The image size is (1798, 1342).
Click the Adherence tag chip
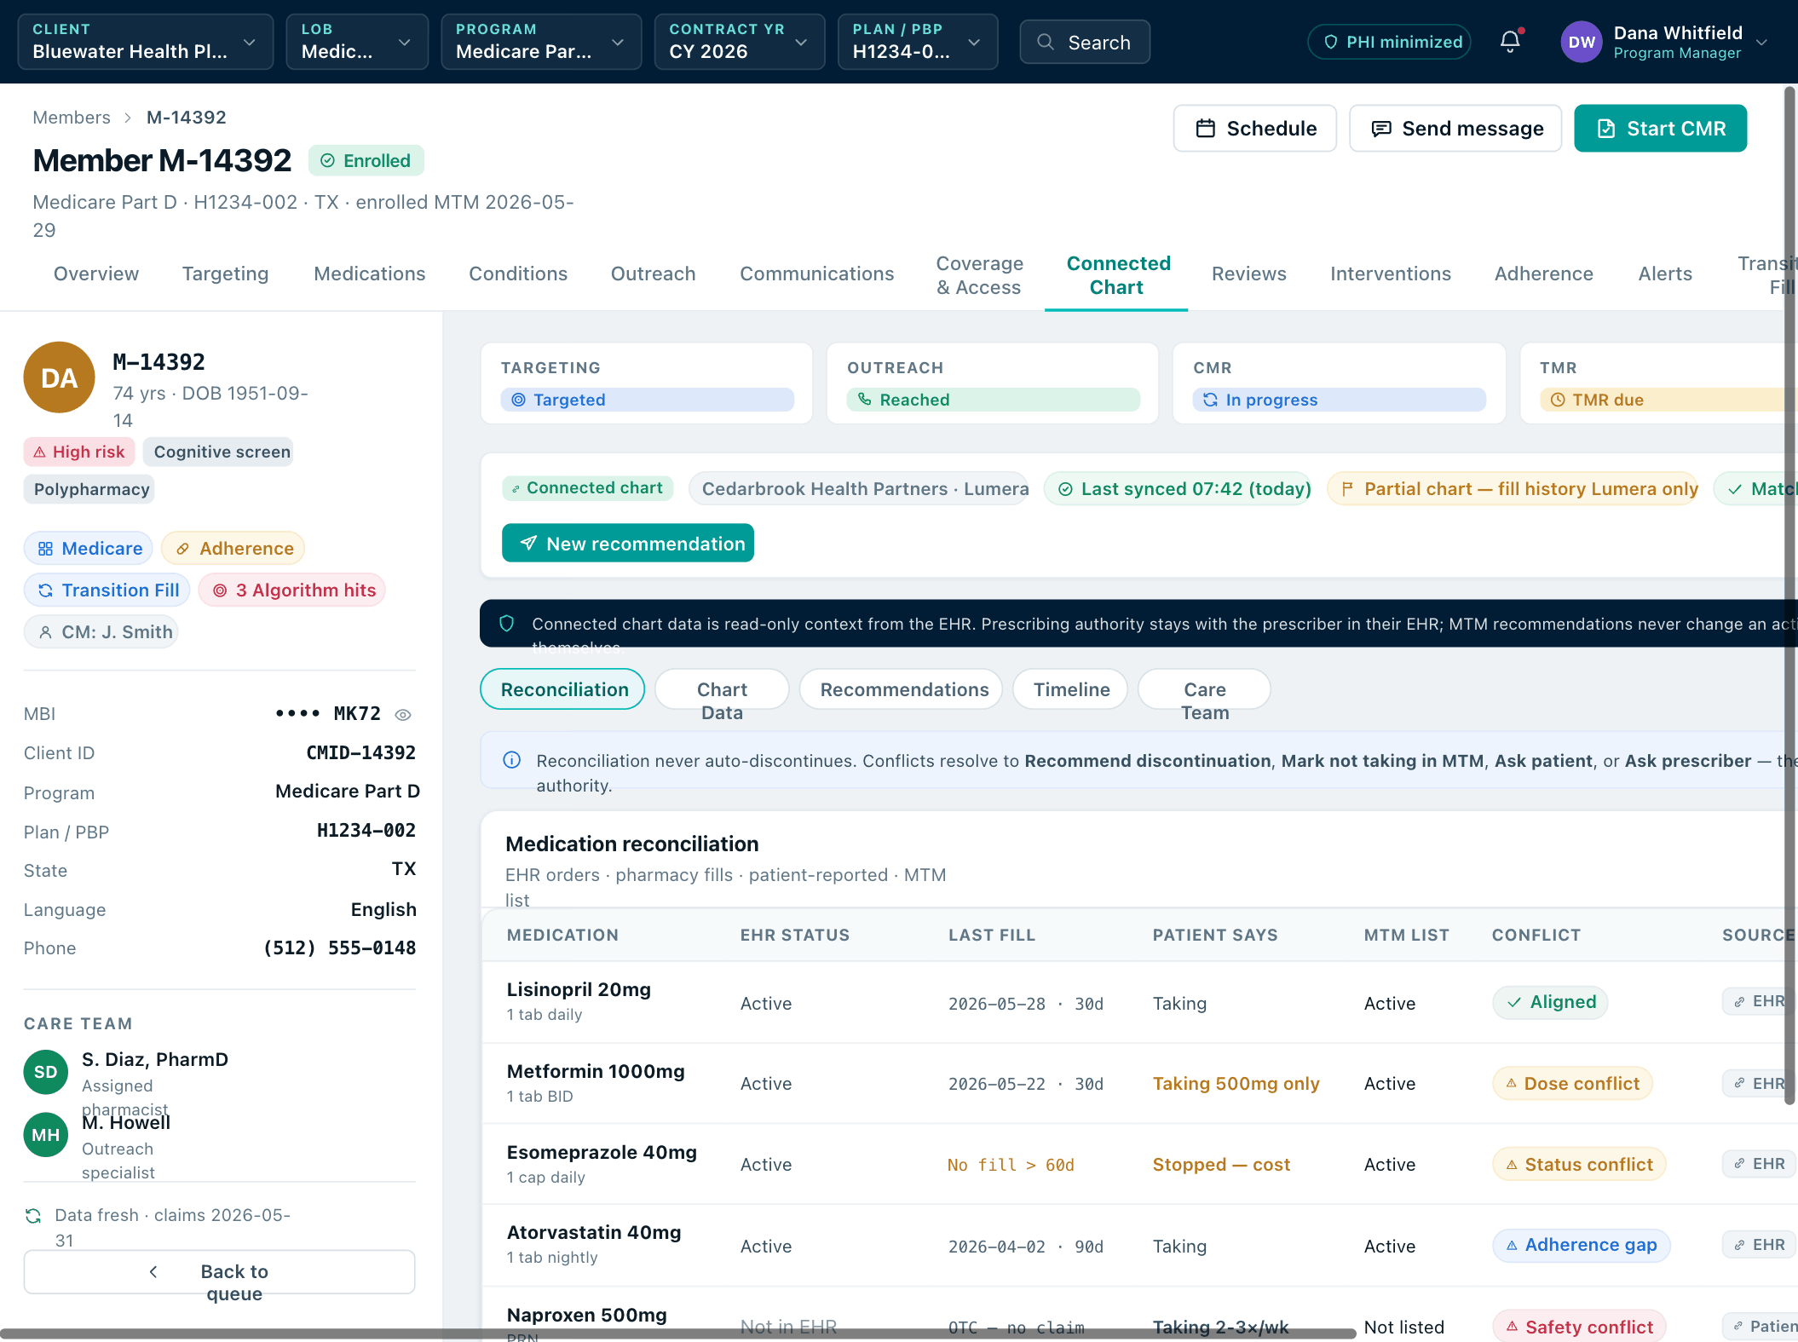pyautogui.click(x=233, y=549)
